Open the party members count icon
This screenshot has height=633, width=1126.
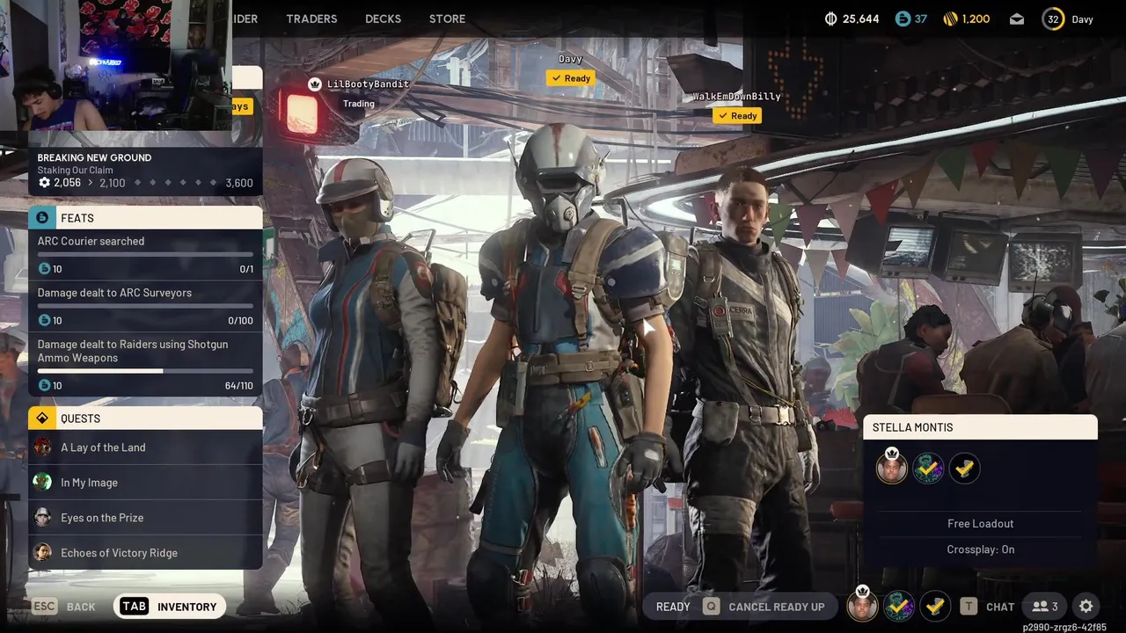(x=1045, y=606)
